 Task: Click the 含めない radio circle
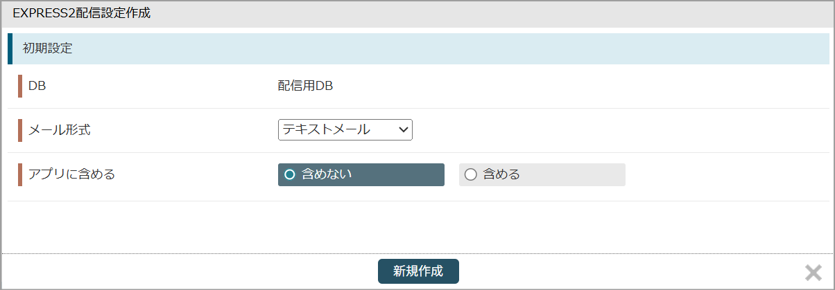coord(290,175)
